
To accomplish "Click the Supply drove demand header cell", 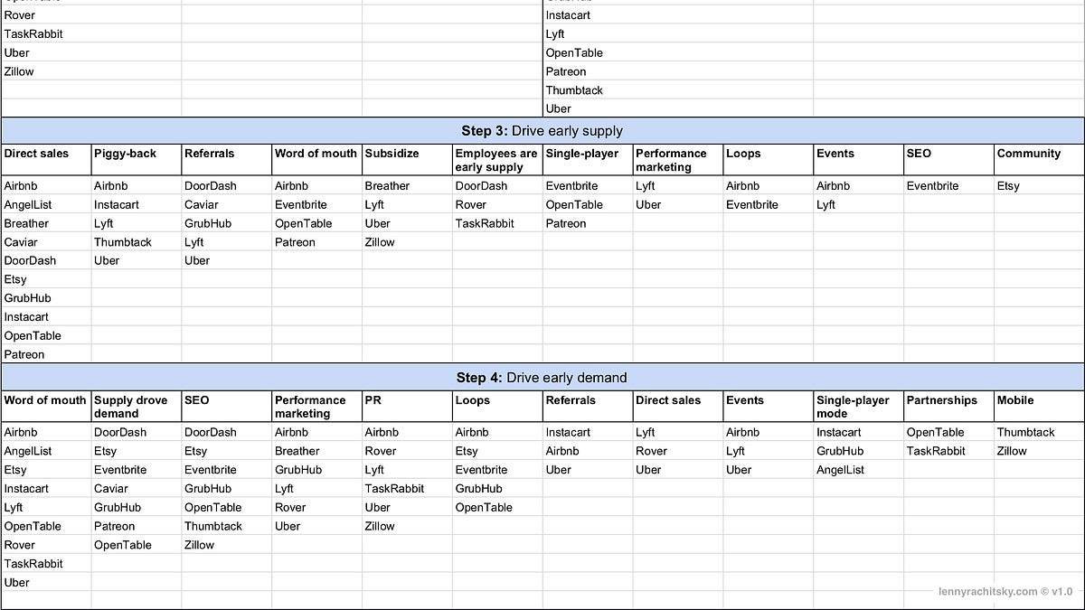I will pos(137,407).
